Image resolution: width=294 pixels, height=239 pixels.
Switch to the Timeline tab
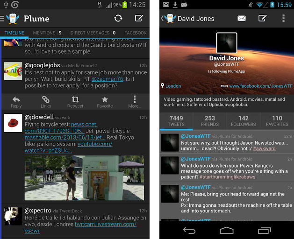coord(14,33)
